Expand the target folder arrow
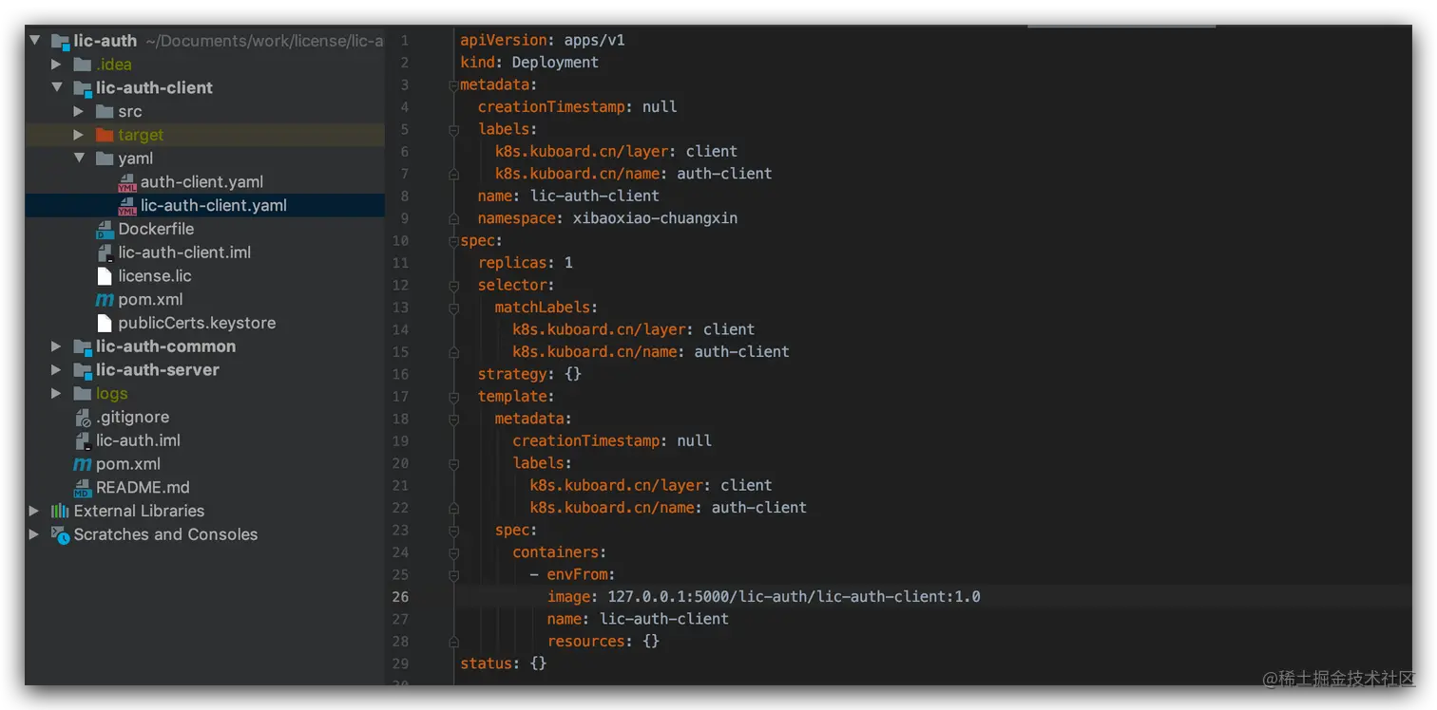The image size is (1437, 710). [79, 135]
